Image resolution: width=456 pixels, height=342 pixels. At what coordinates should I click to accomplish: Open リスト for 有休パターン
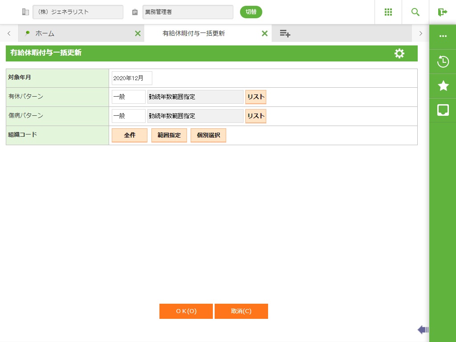tap(256, 97)
